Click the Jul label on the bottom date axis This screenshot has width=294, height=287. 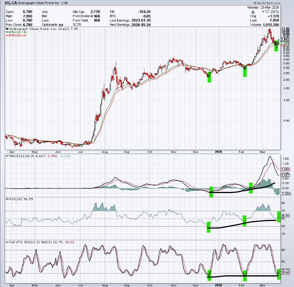click(80, 285)
